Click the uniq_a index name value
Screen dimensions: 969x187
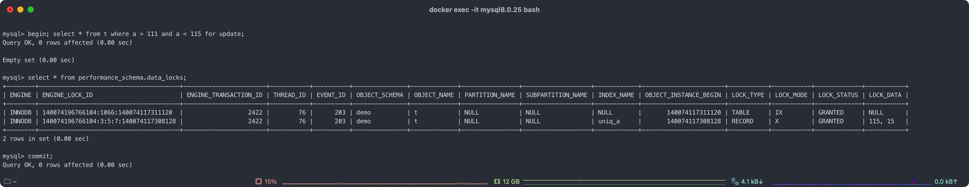point(609,121)
